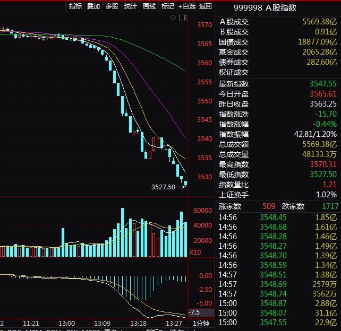341x331 pixels.
Task: Select the A股成交 value 5569.38亿
Action: click(x=319, y=22)
